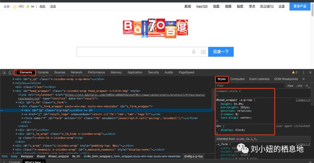
Task: Open the 贴吧 link
Action: tap(240, 6)
